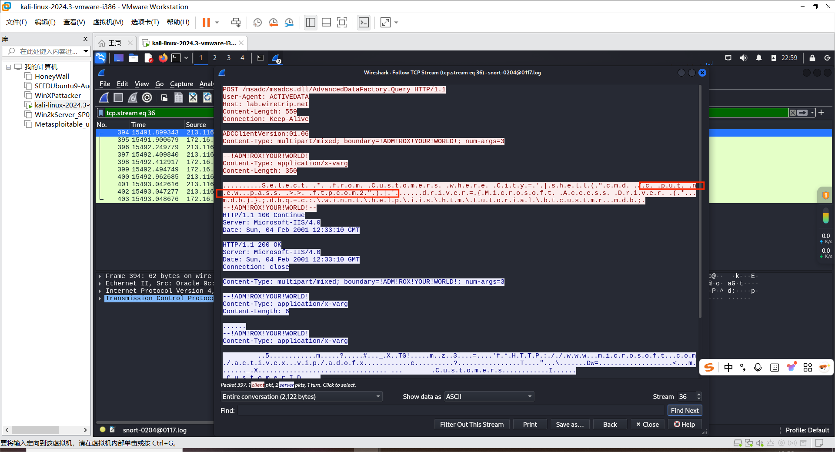Click the VMware send Ctrl+Alt+Del icon
The image size is (835, 452).
pos(236,23)
